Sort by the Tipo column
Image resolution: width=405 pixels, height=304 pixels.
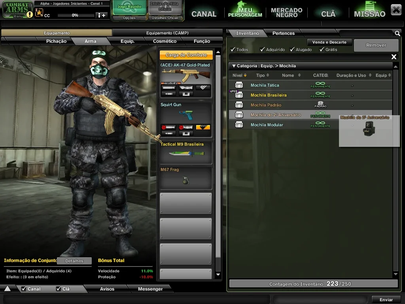(x=263, y=75)
